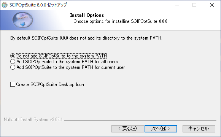Click the 'By default SCIPOptSuite 8.0.0' description text
Image resolution: width=221 pixels, height=137 pixels.
click(86, 38)
